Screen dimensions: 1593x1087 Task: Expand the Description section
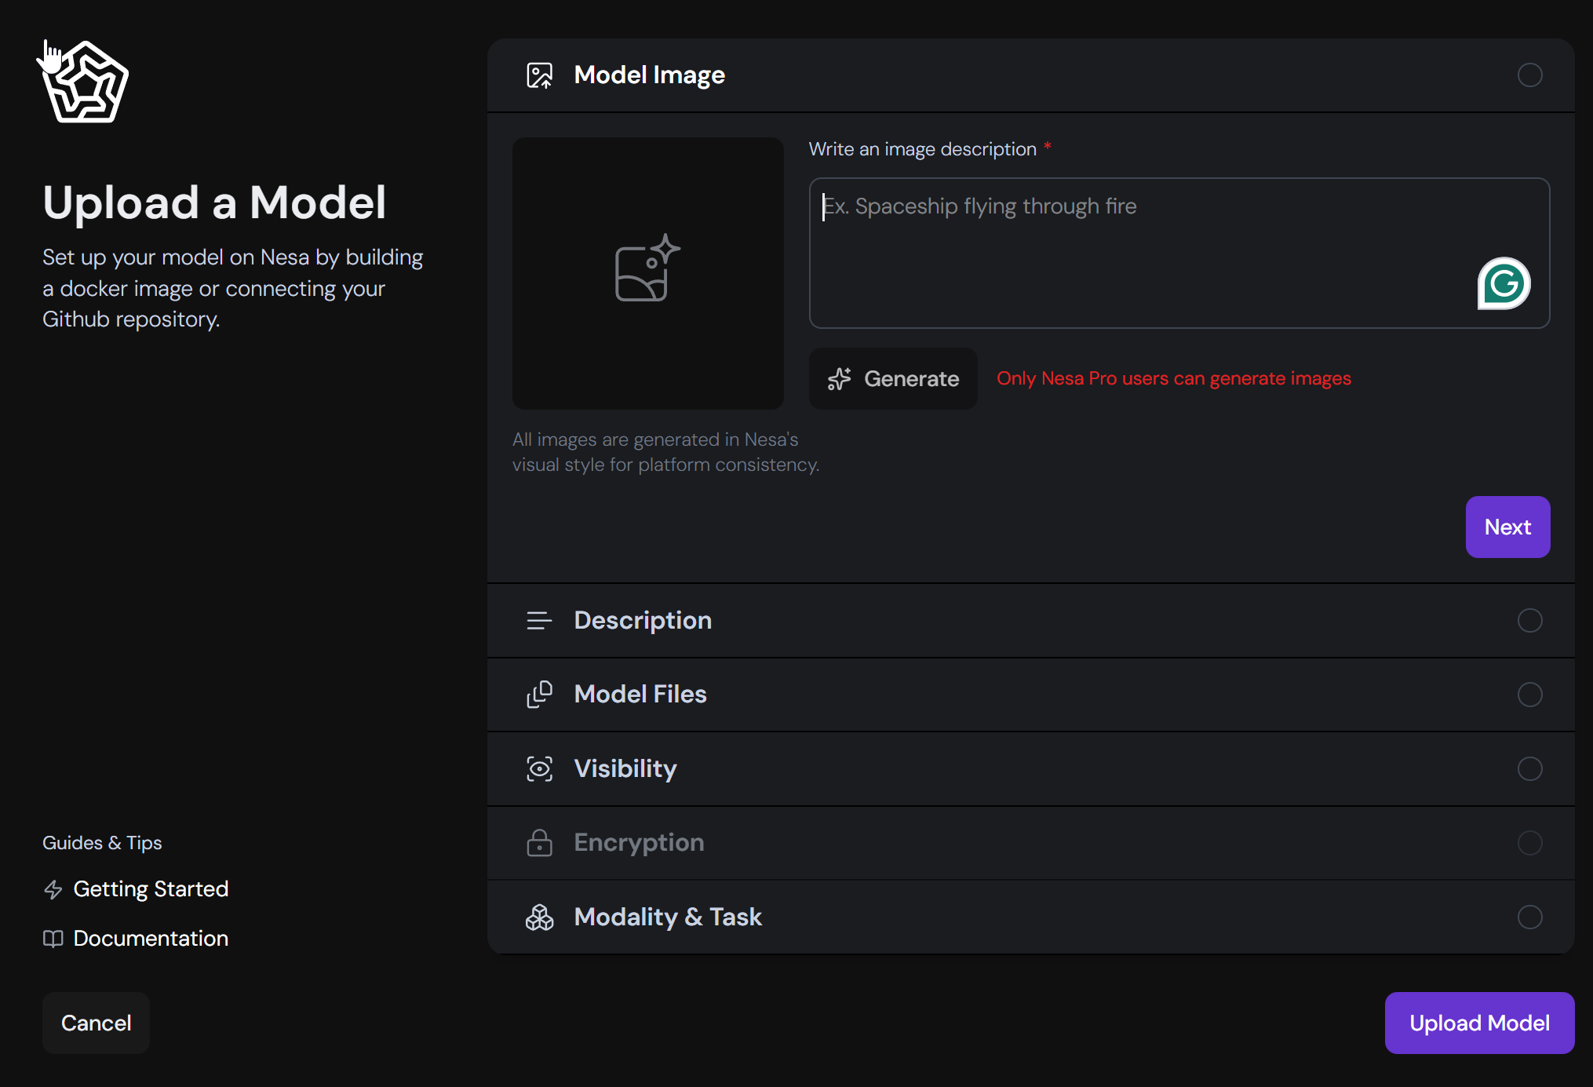click(x=643, y=621)
